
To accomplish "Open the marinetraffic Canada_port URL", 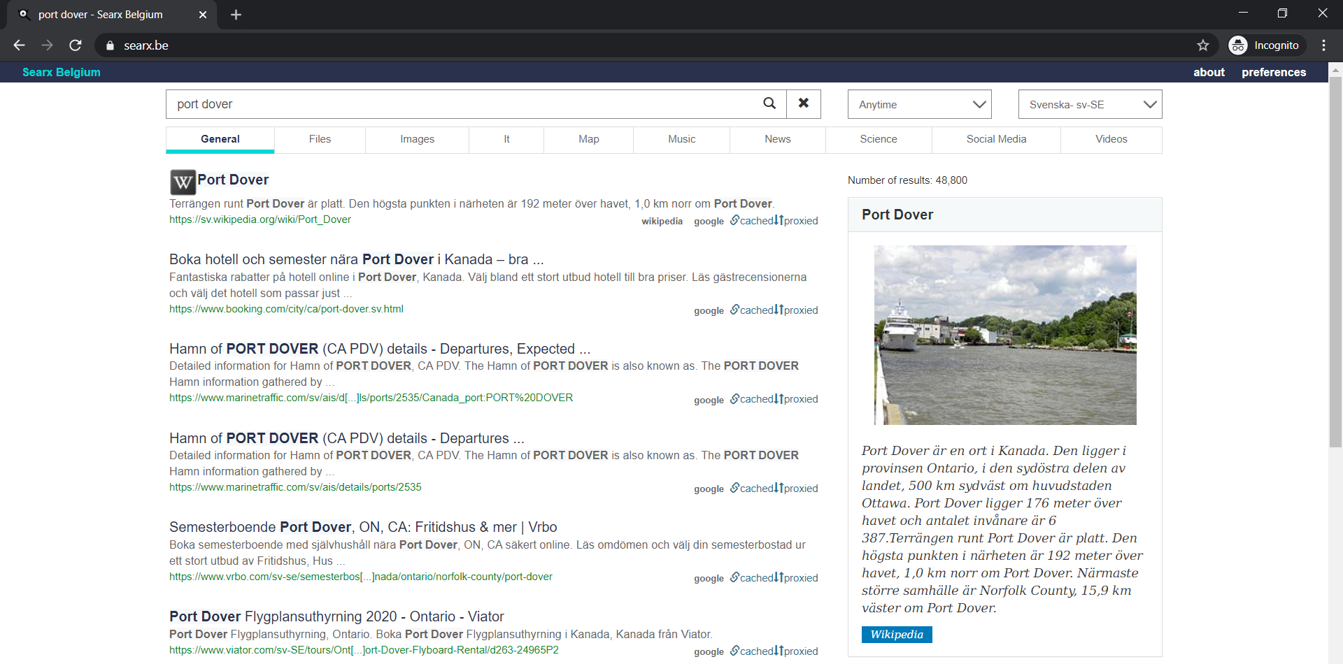I will 371,398.
